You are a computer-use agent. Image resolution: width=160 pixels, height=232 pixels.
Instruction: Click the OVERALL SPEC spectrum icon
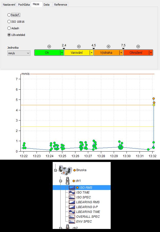coord(72,217)
